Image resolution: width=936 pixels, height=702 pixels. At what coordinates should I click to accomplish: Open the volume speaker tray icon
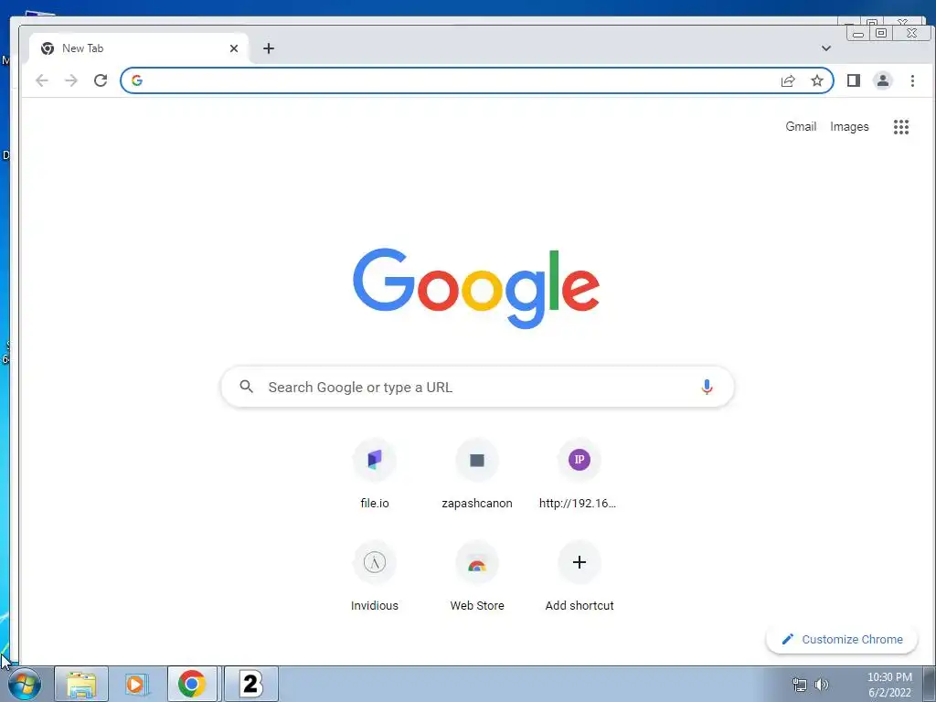pyautogui.click(x=822, y=685)
